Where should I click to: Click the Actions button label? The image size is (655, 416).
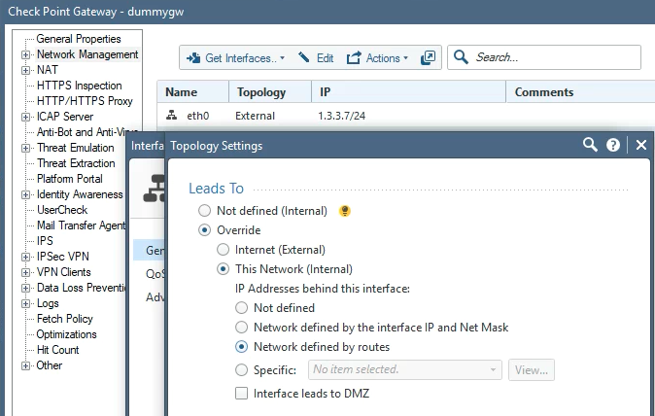(383, 58)
